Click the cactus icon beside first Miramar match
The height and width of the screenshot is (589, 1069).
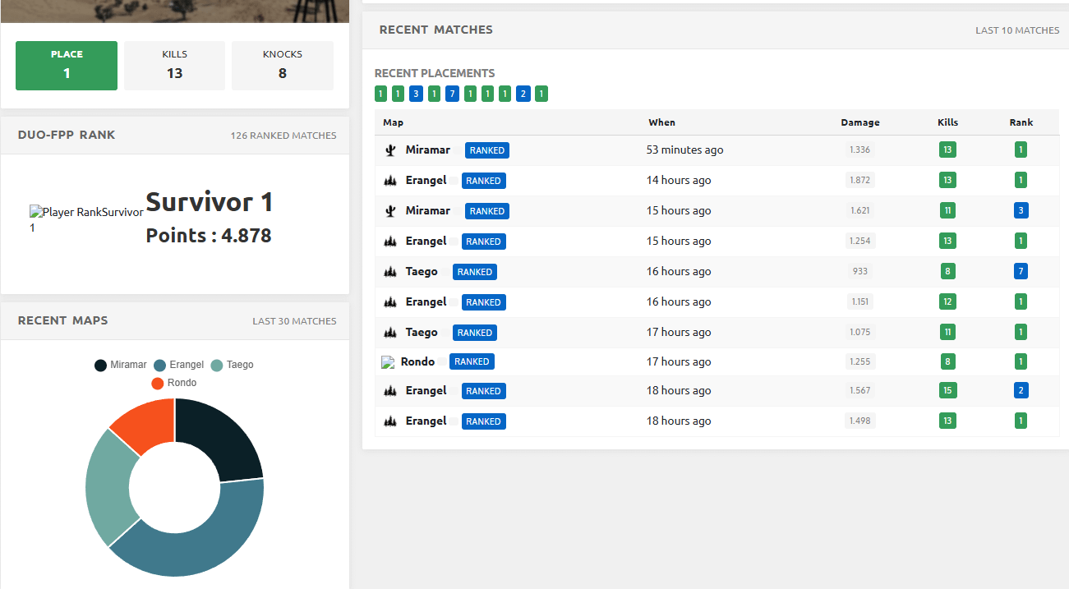(x=390, y=150)
